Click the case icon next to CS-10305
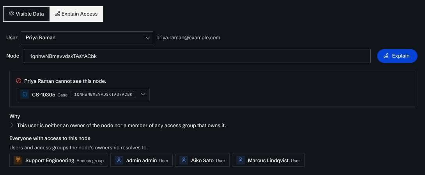Screen dimensions: 425x175 pos(25,94)
